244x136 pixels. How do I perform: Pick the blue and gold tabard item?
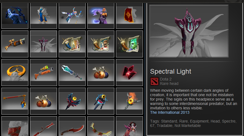click(x=44, y=16)
